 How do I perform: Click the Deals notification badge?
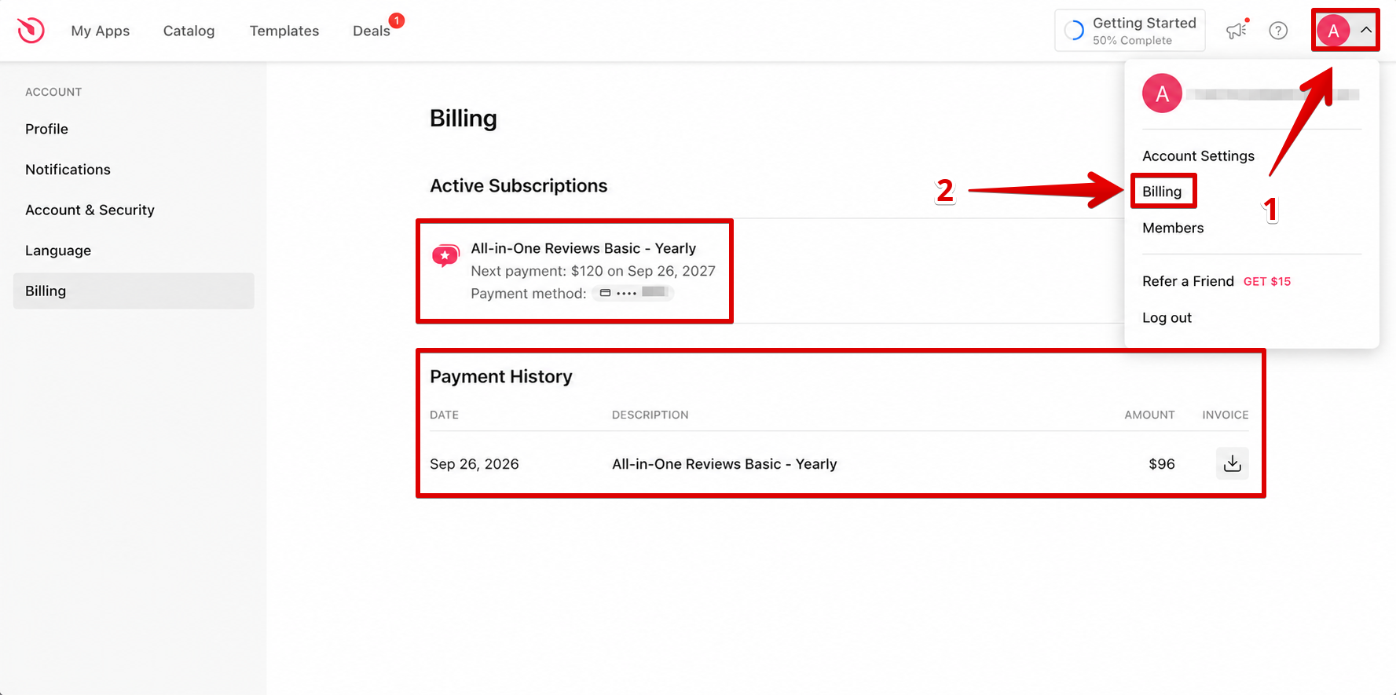click(397, 20)
